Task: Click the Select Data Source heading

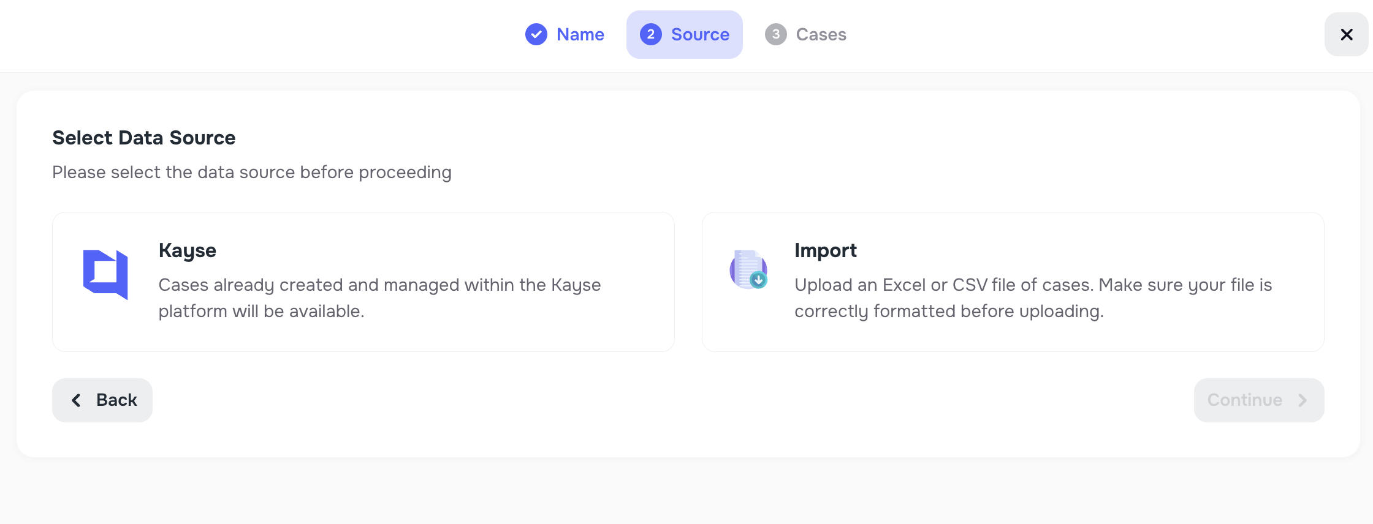Action: coord(143,138)
